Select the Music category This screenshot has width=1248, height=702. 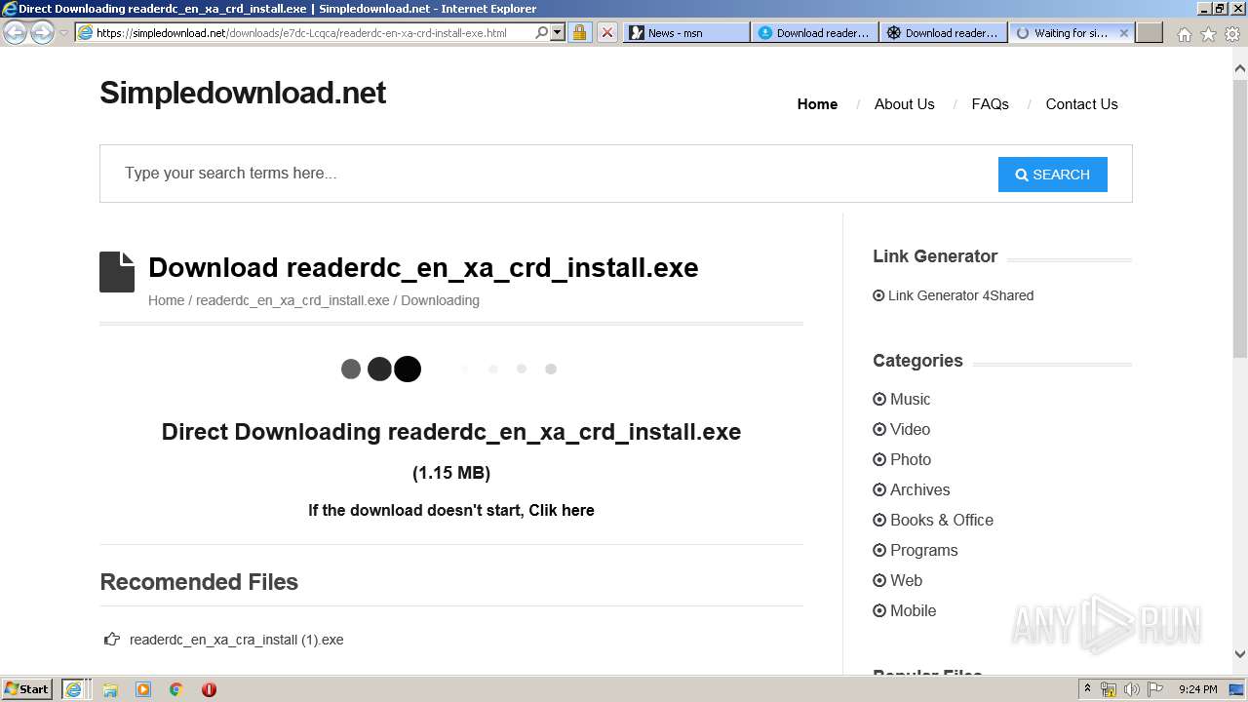tap(910, 399)
